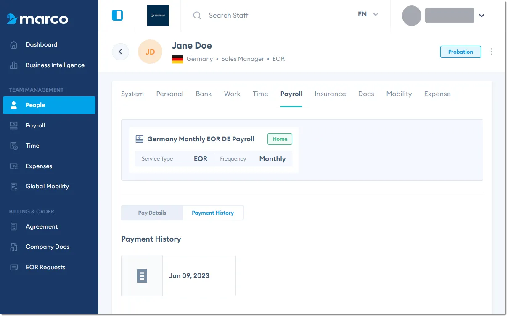The image size is (508, 317).
Task: Click the search magnifier icon
Action: [197, 16]
